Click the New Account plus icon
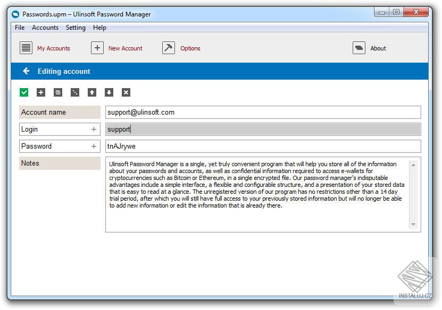 (97, 48)
